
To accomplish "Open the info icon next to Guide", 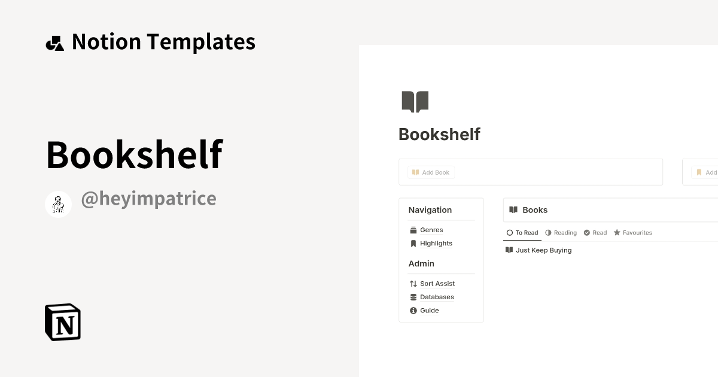I will tap(413, 310).
